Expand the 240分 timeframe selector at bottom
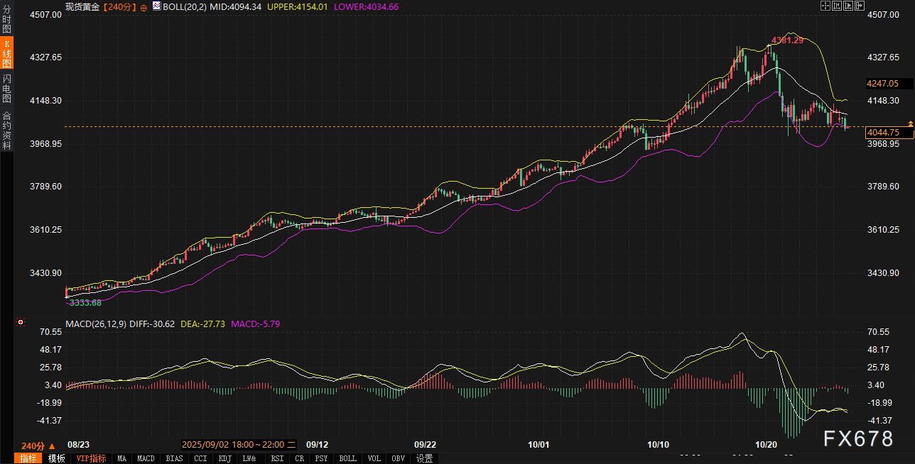This screenshot has width=915, height=464. pos(38,446)
